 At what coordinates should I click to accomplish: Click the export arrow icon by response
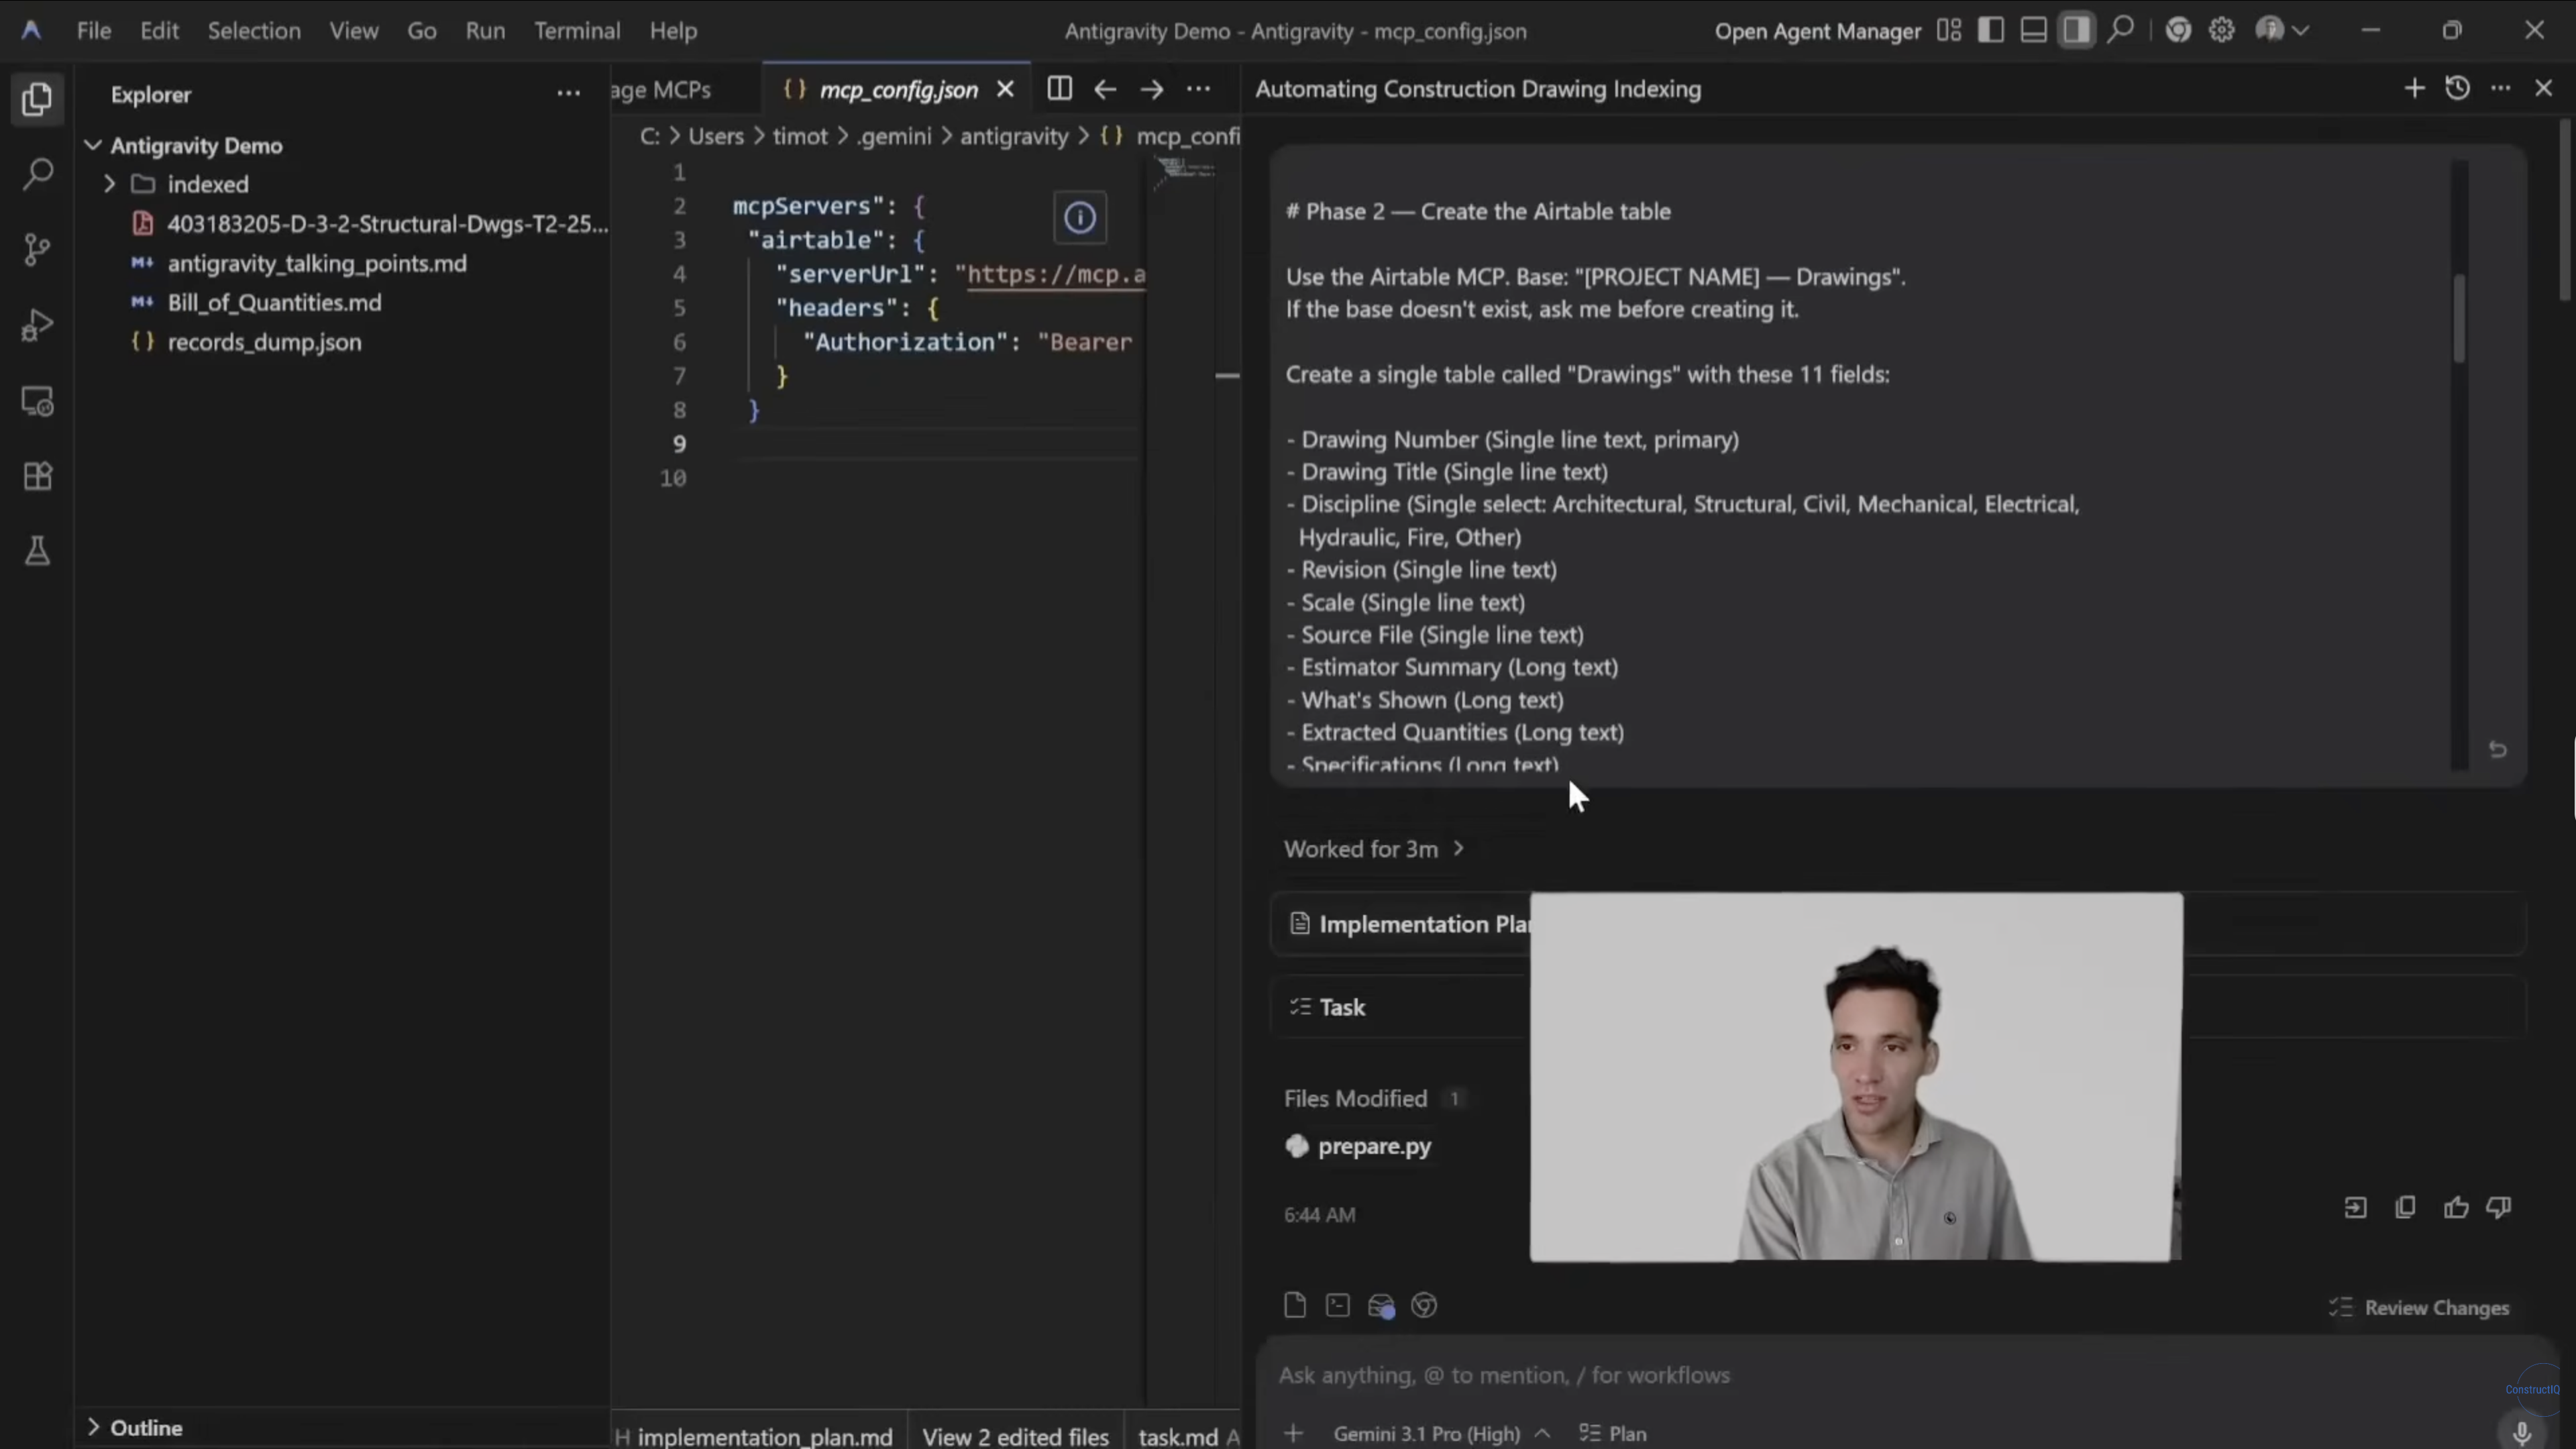(2355, 1208)
